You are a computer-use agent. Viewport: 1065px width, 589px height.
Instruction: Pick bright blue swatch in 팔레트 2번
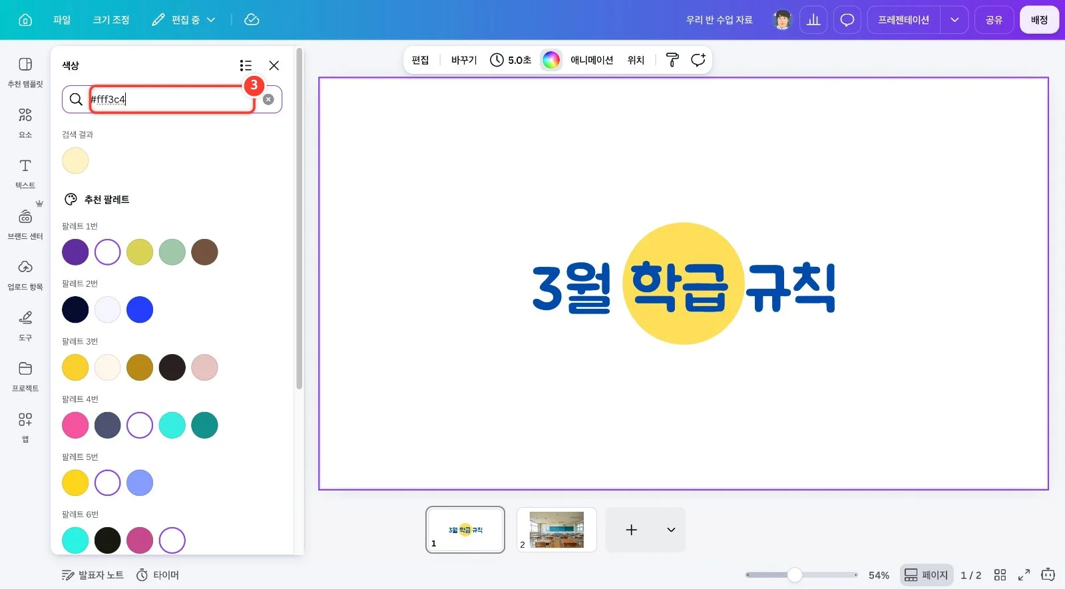pos(140,309)
